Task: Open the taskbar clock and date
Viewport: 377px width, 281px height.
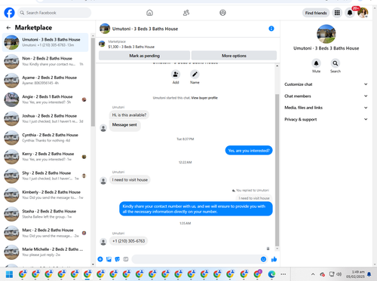Action: click(x=355, y=274)
